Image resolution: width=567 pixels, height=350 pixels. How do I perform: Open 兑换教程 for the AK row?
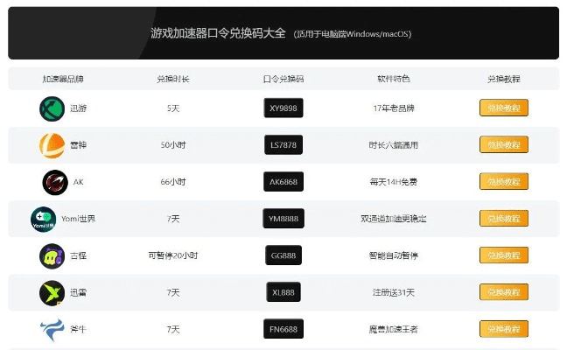(x=504, y=181)
